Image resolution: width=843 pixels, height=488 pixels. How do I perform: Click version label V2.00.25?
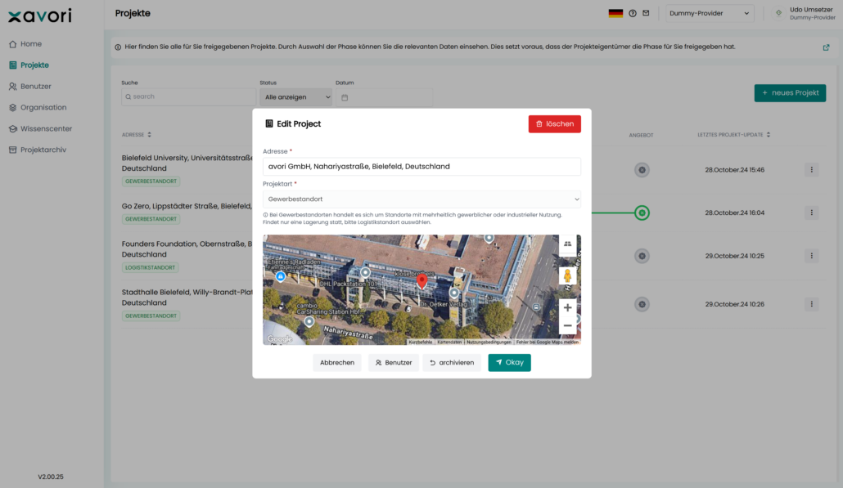click(x=51, y=477)
